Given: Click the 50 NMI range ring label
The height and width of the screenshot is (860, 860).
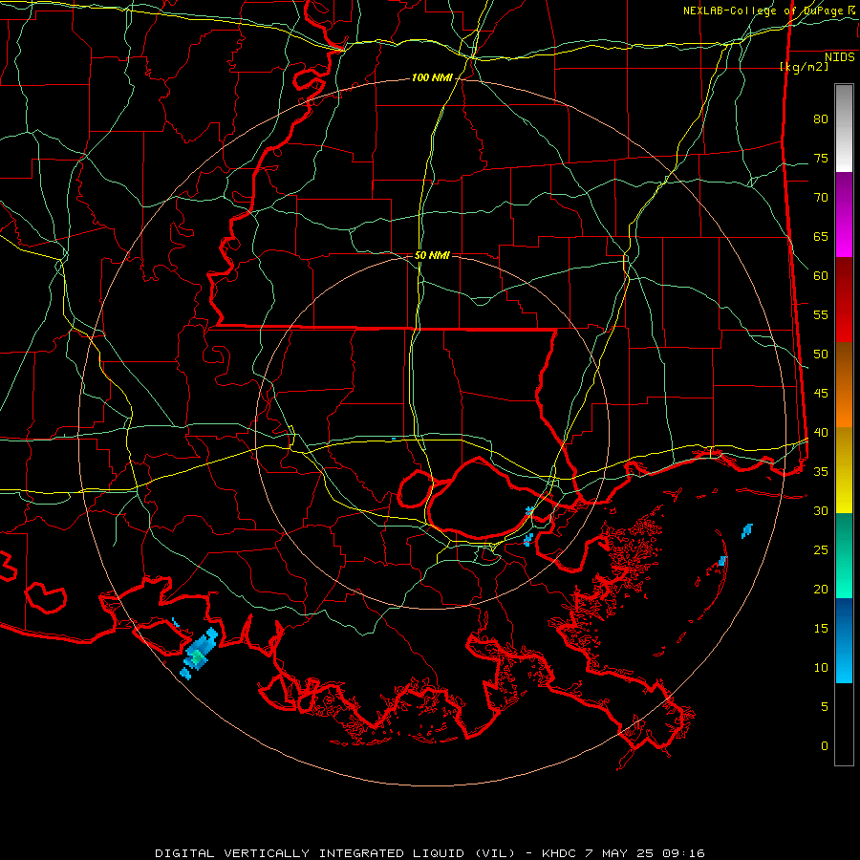Looking at the screenshot, I should 432,255.
